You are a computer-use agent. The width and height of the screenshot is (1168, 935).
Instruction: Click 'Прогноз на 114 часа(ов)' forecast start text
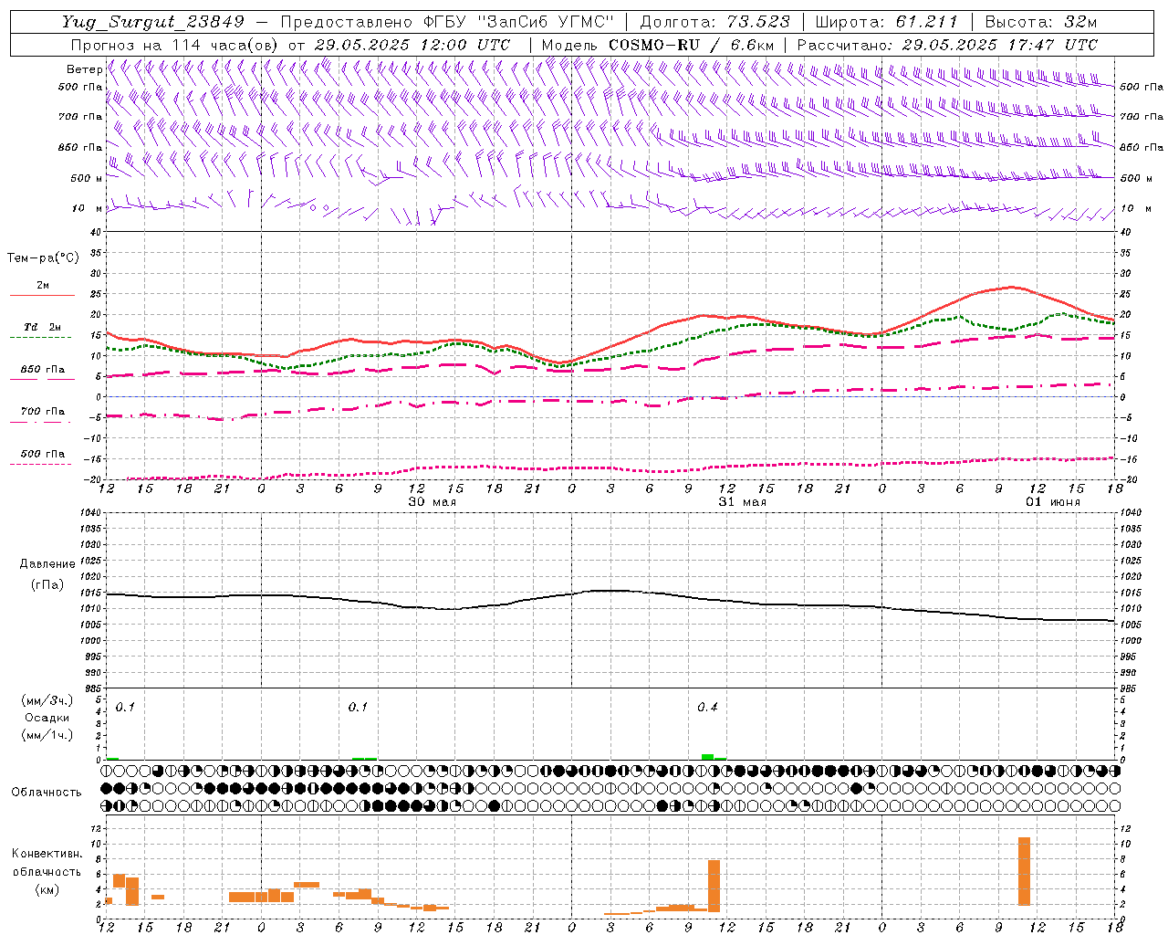(x=173, y=45)
